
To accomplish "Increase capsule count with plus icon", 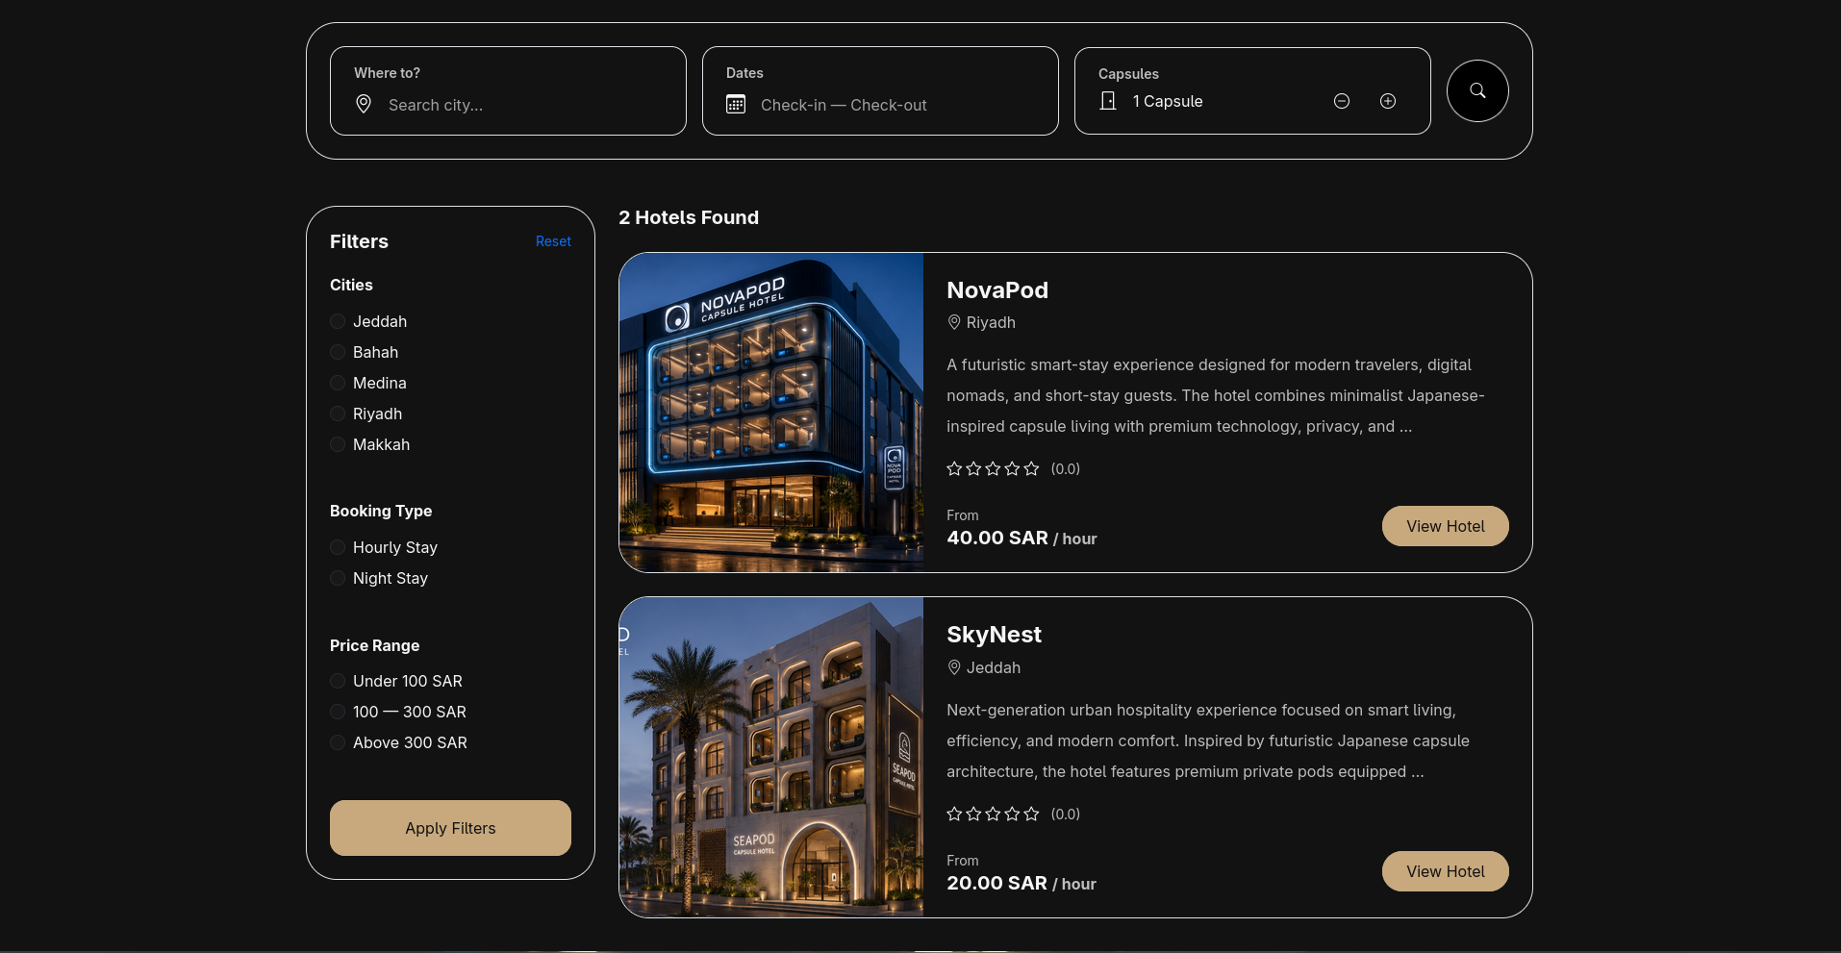I will point(1388,101).
